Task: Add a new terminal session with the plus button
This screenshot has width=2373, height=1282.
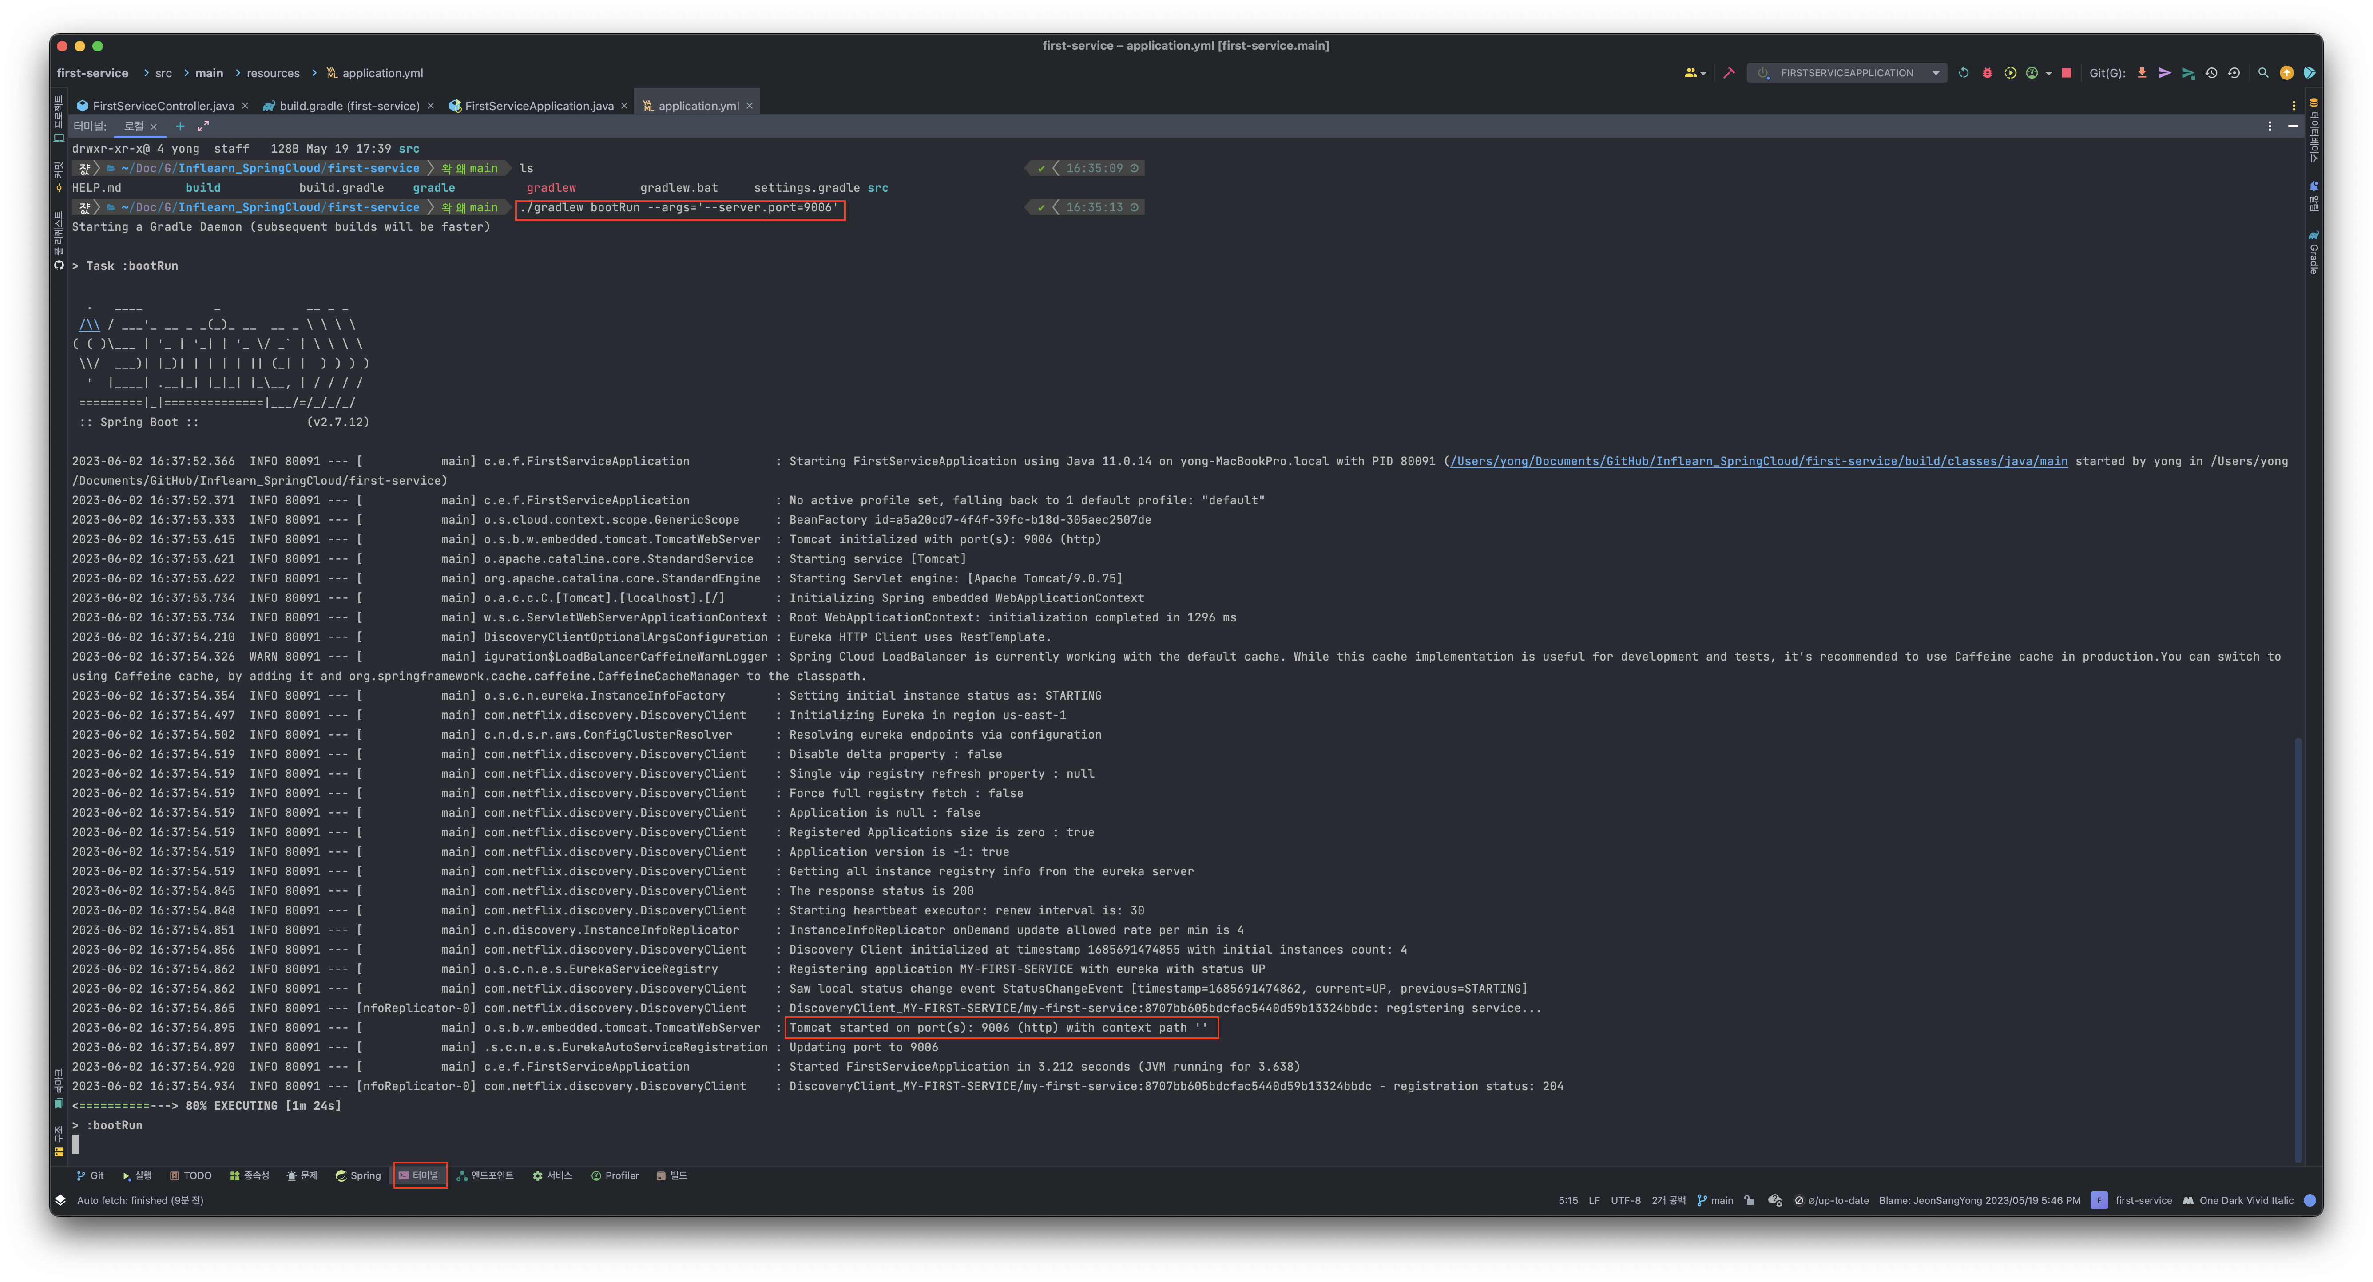Action: [180, 126]
